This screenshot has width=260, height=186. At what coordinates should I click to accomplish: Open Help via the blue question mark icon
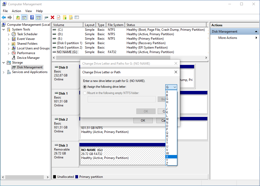click(x=32, y=17)
